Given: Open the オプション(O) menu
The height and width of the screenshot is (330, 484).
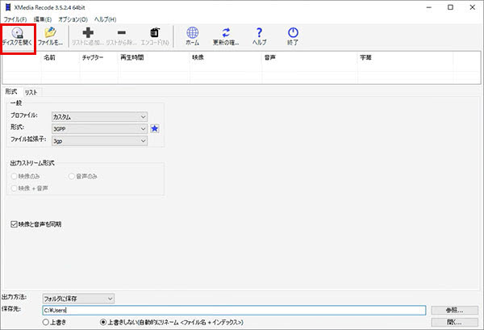Looking at the screenshot, I should tap(73, 19).
